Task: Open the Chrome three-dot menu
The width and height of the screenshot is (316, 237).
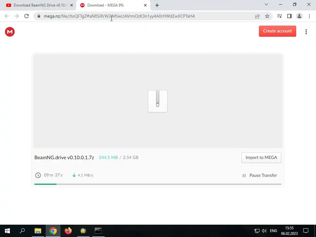Action: point(309,16)
